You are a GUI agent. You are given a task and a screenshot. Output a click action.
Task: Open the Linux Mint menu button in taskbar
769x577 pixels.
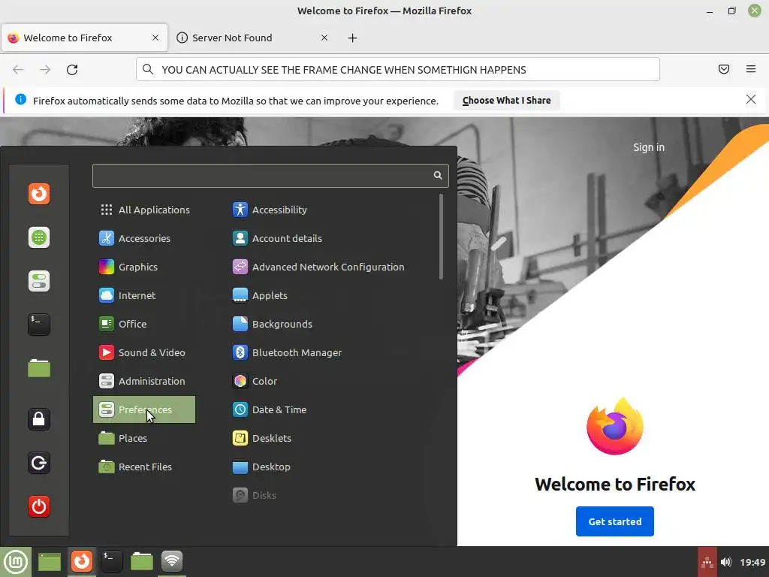click(16, 562)
